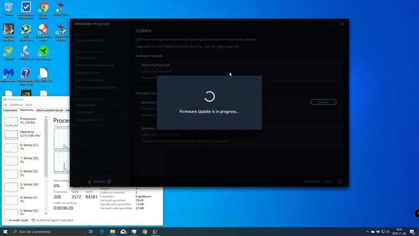Open the Beállítások menu in Task Manager
The width and height of the screenshot is (419, 236).
16,105
